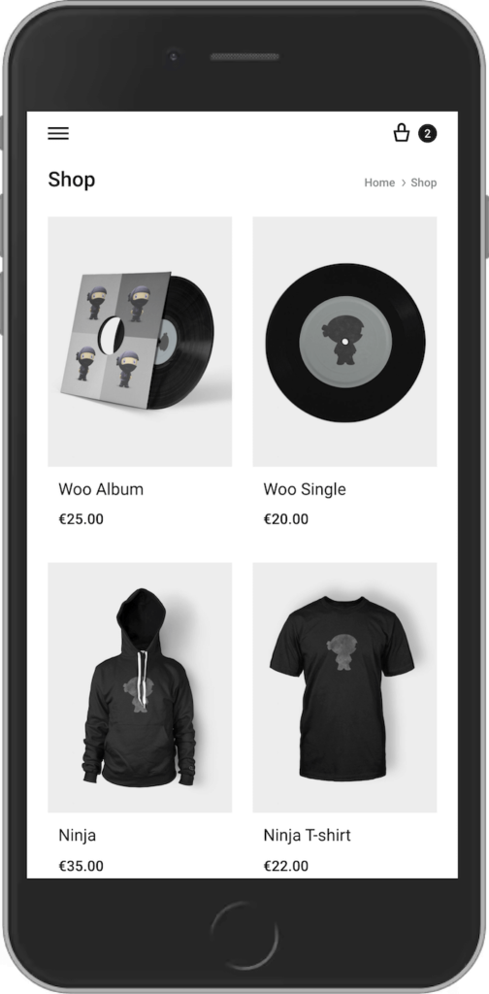489x994 pixels.
Task: Select the Ninja T-shirt title
Action: tap(308, 836)
